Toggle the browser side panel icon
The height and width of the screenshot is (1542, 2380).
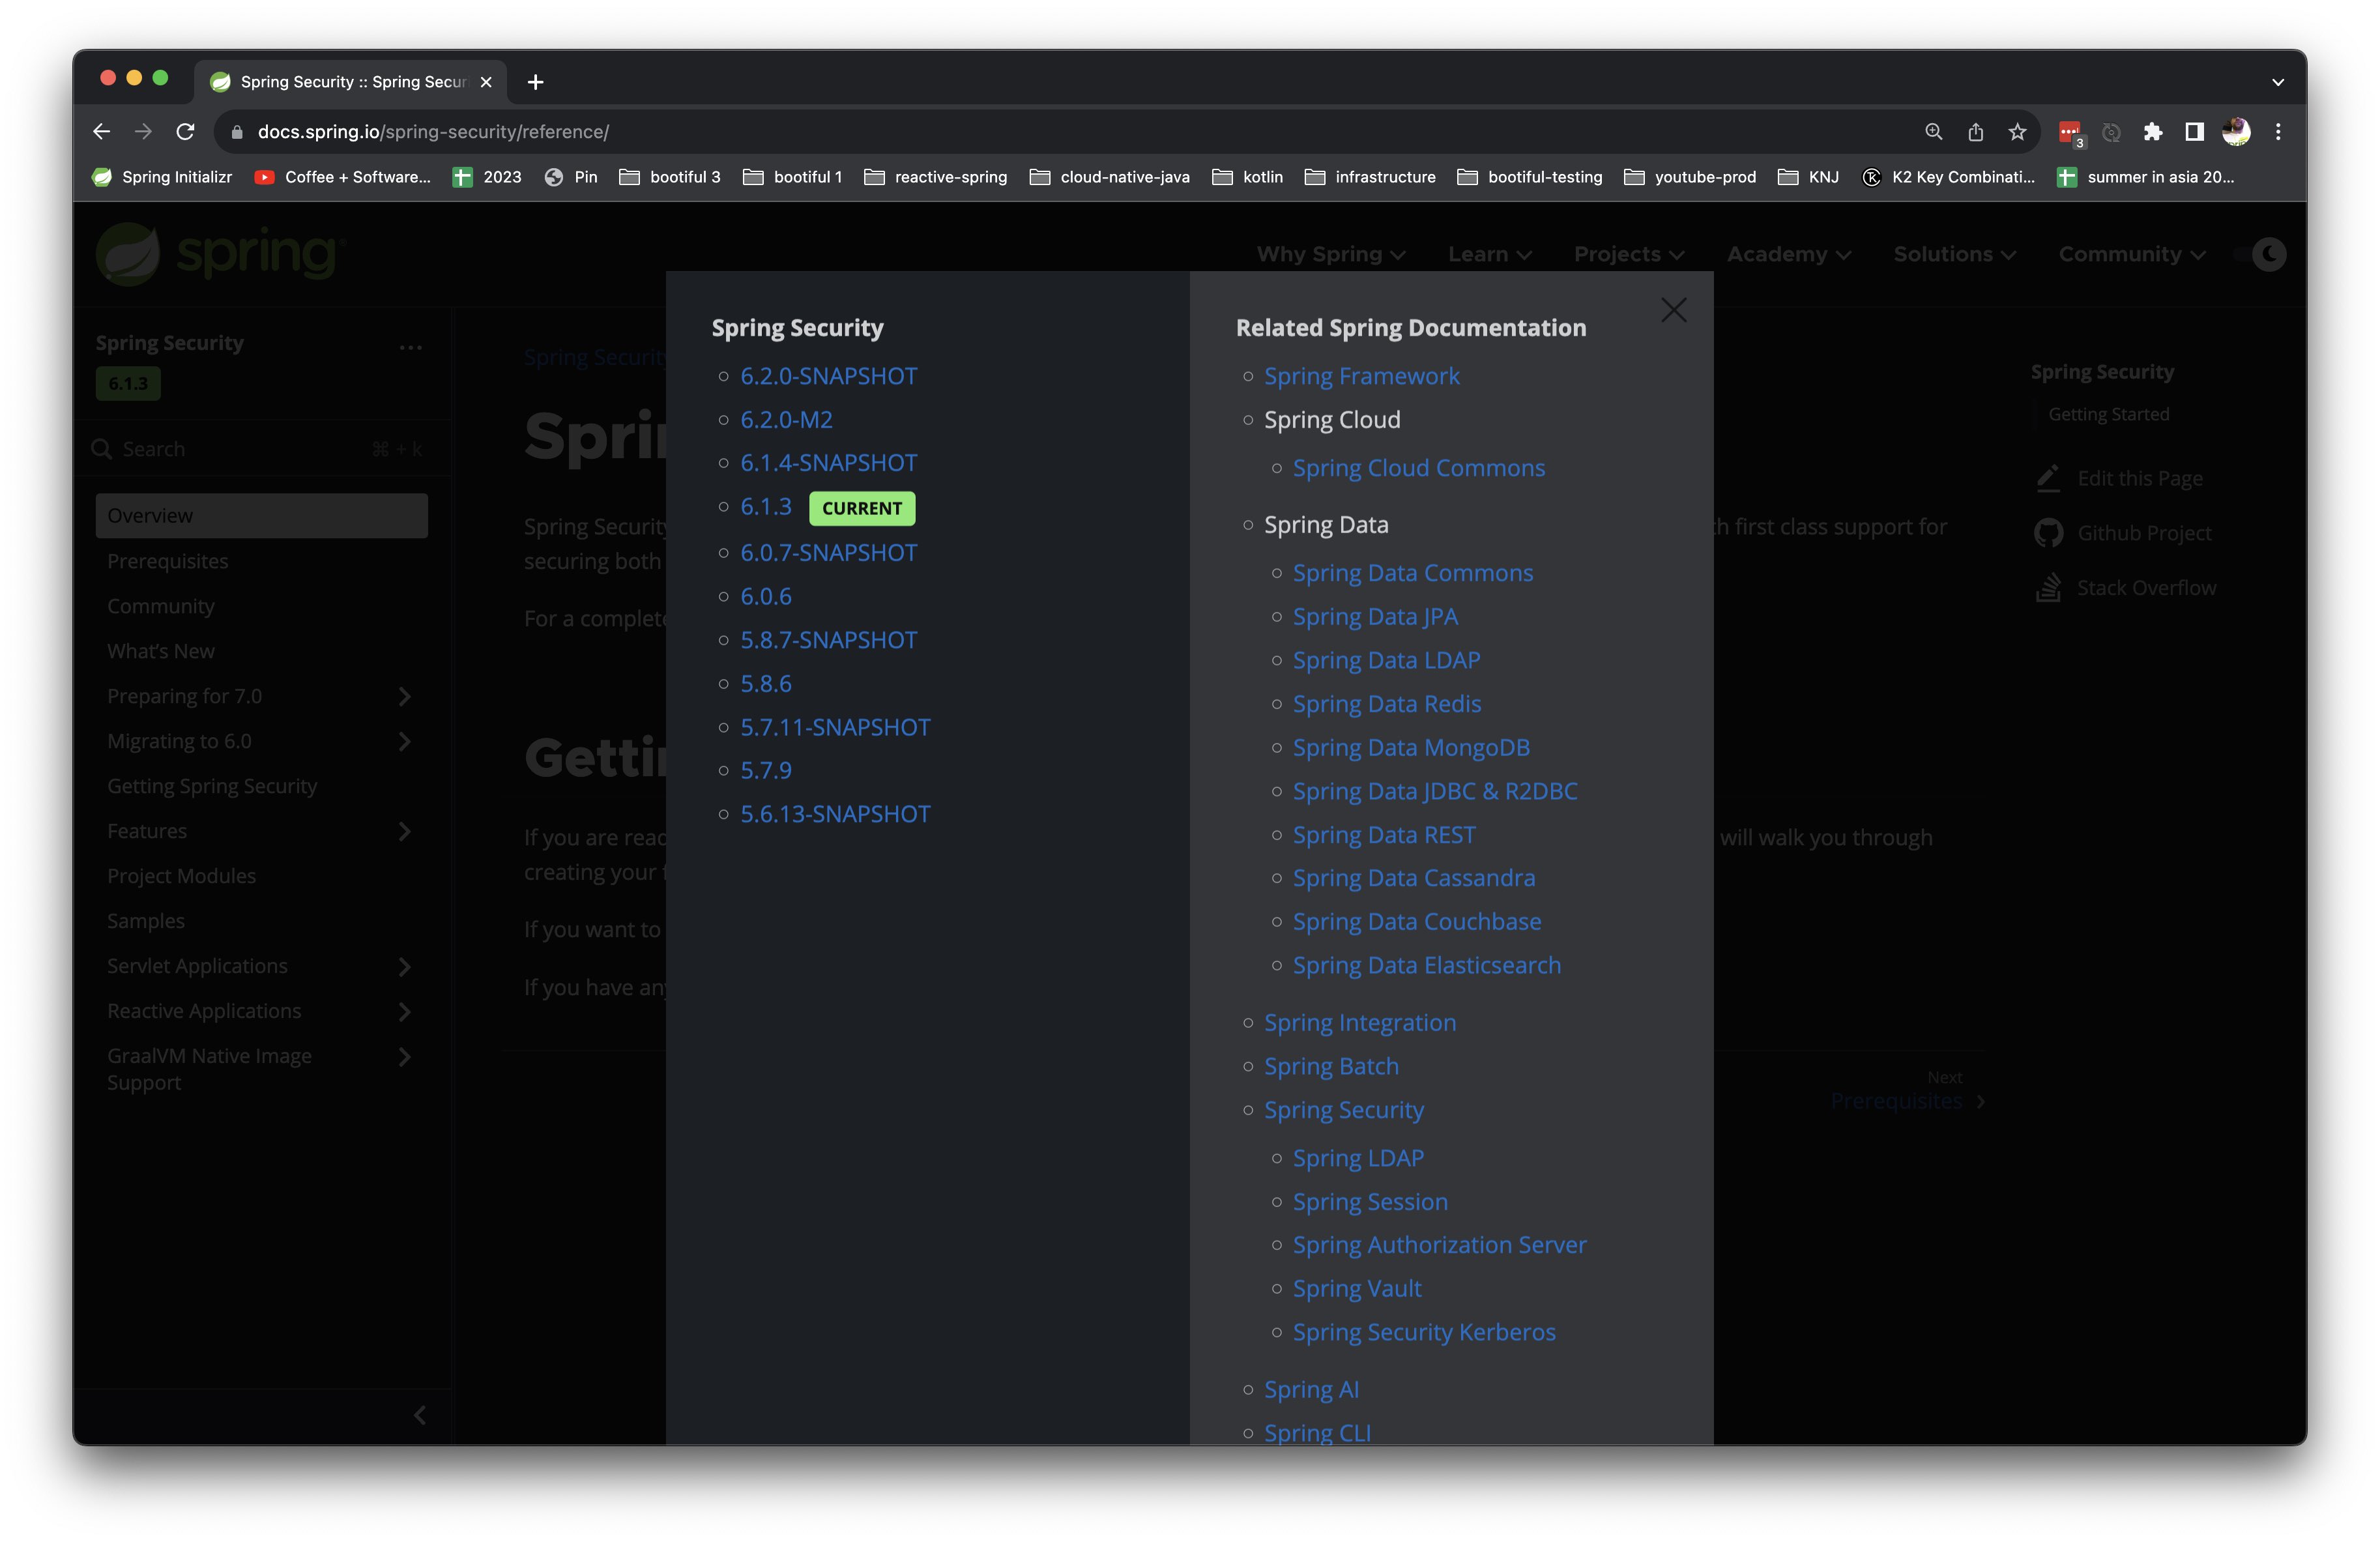click(x=2194, y=131)
